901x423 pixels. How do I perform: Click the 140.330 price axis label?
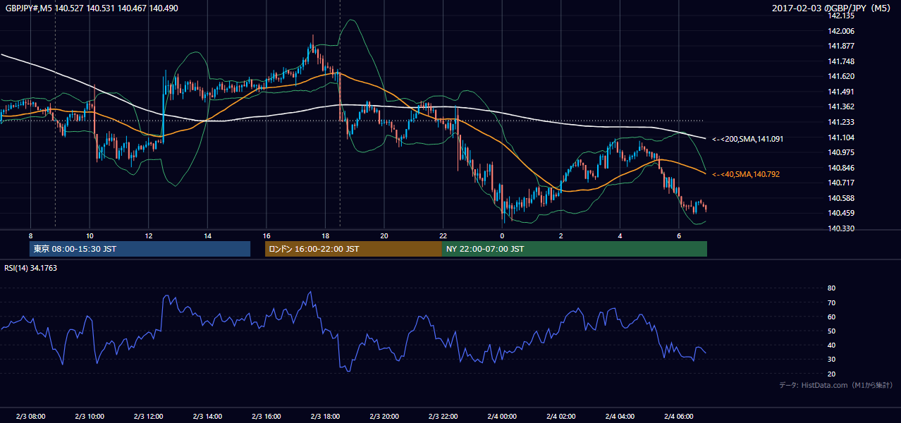[x=840, y=228]
